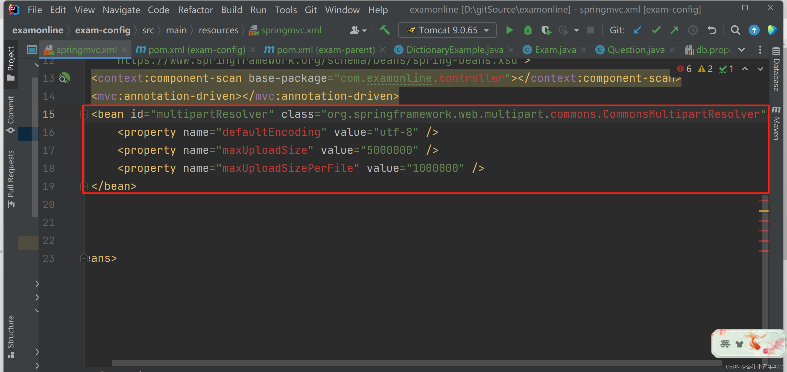The image size is (787, 372).
Task: Open the Refactor menu
Action: pos(195,10)
